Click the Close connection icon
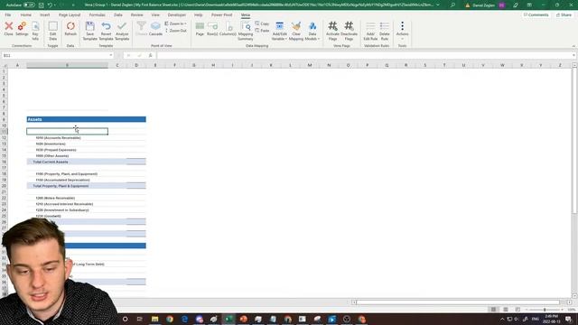Screen dimensions: 578x325 pyautogui.click(x=8, y=29)
